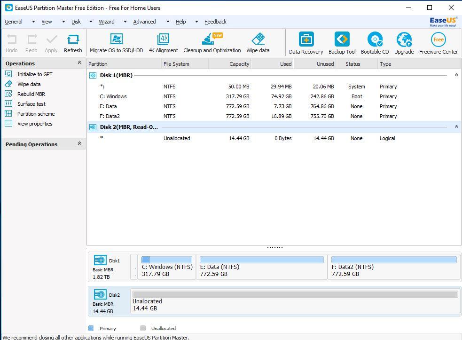Collapse the Disk 1(MBR) group
This screenshot has height=340, width=462.
pyautogui.click(x=456, y=75)
